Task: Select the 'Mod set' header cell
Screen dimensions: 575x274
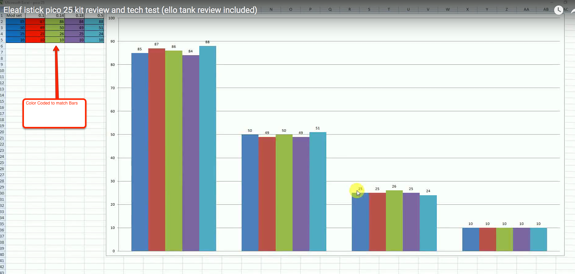Action: (15, 16)
